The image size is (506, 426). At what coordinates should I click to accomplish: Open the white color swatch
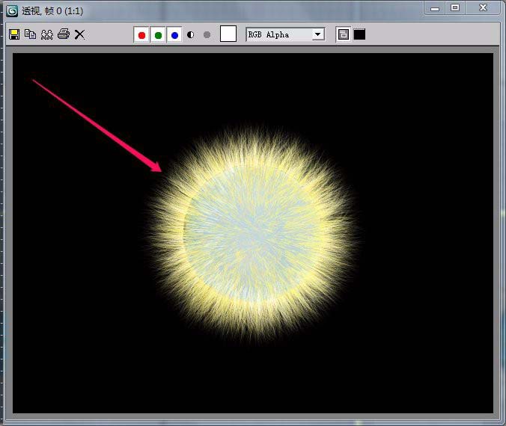click(228, 34)
